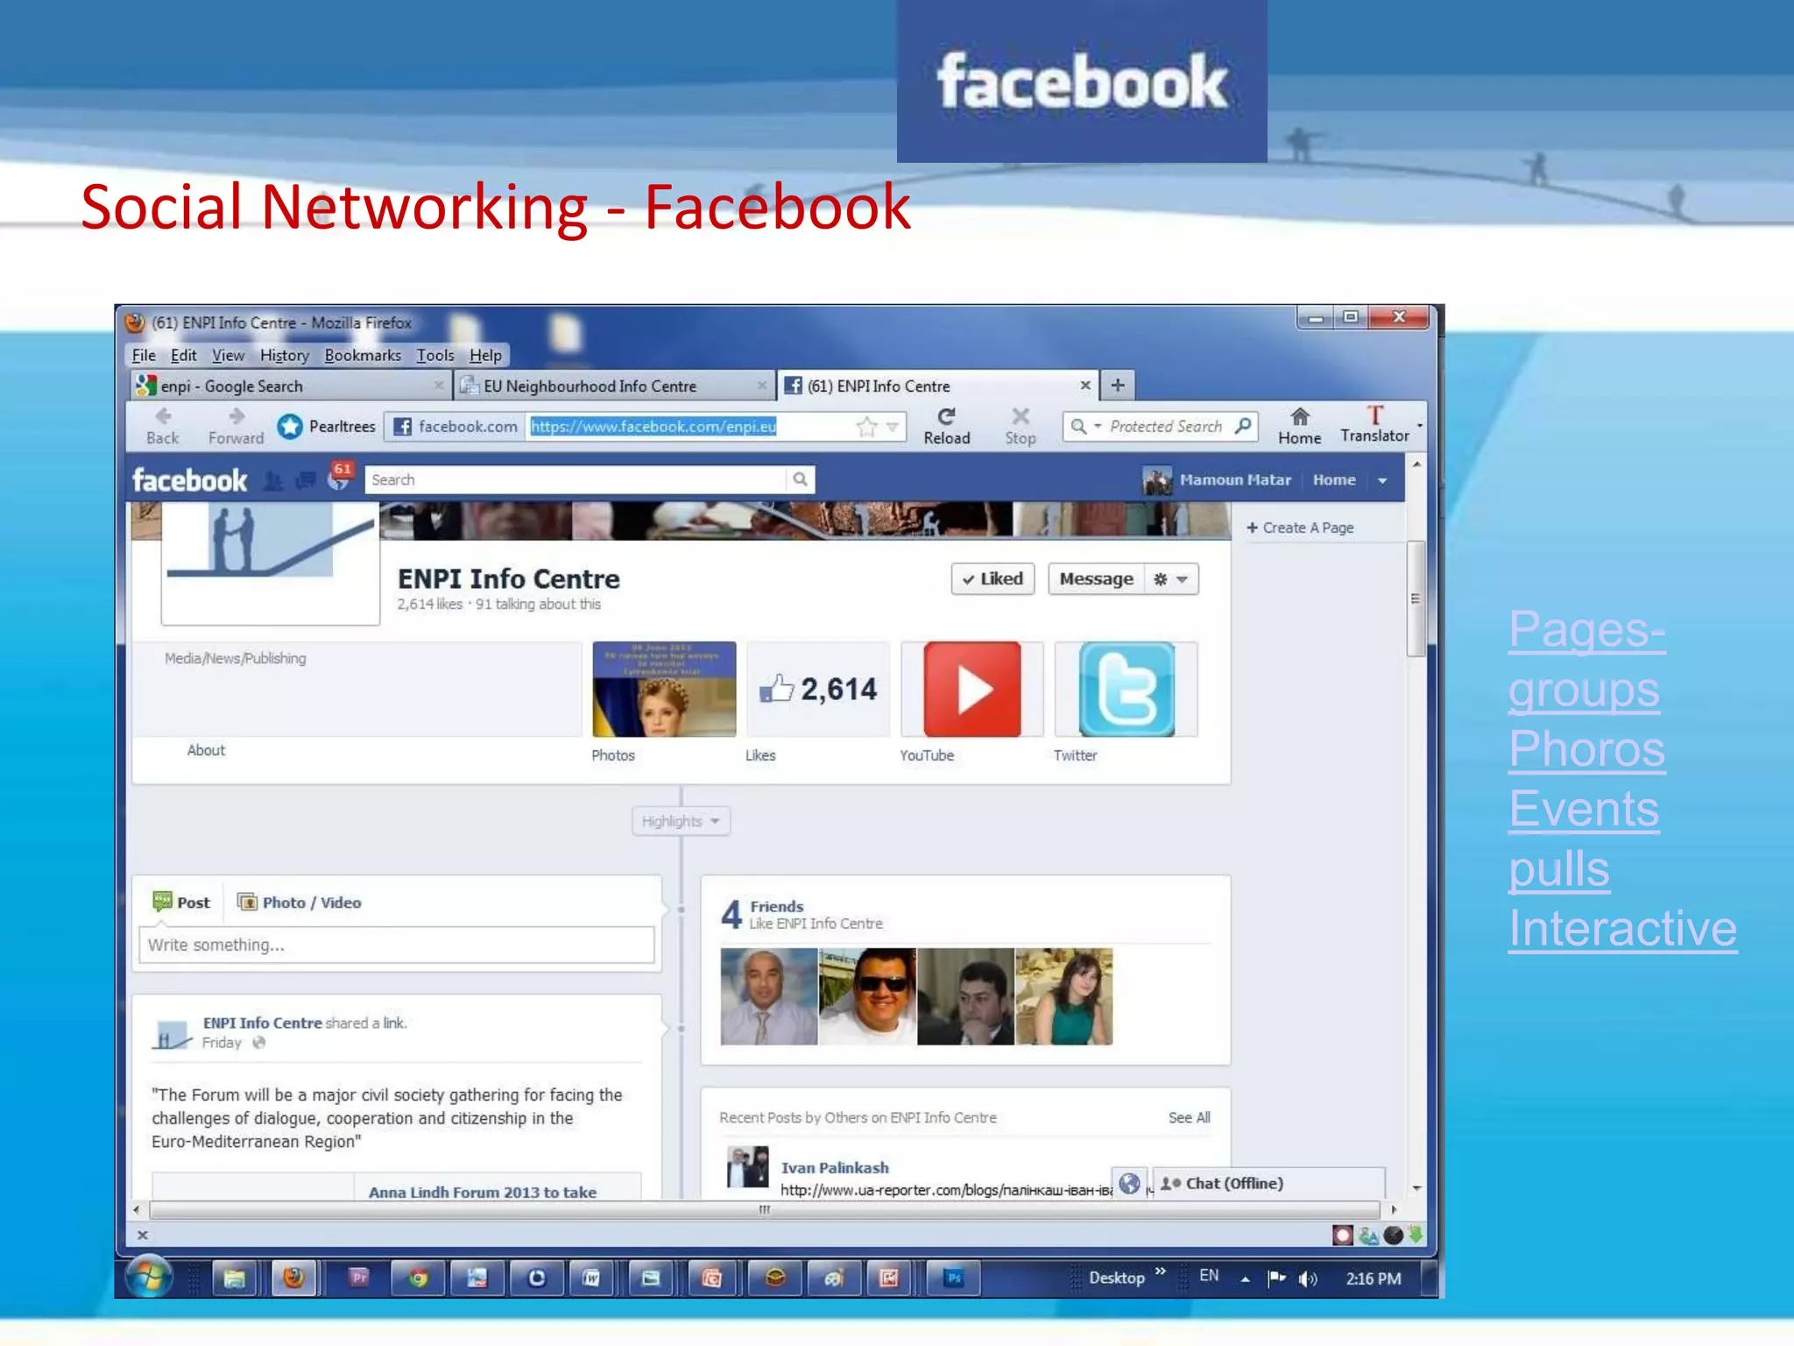Click Ivan Palinkash name link
Screen dimensions: 1794x1346
coord(835,1167)
